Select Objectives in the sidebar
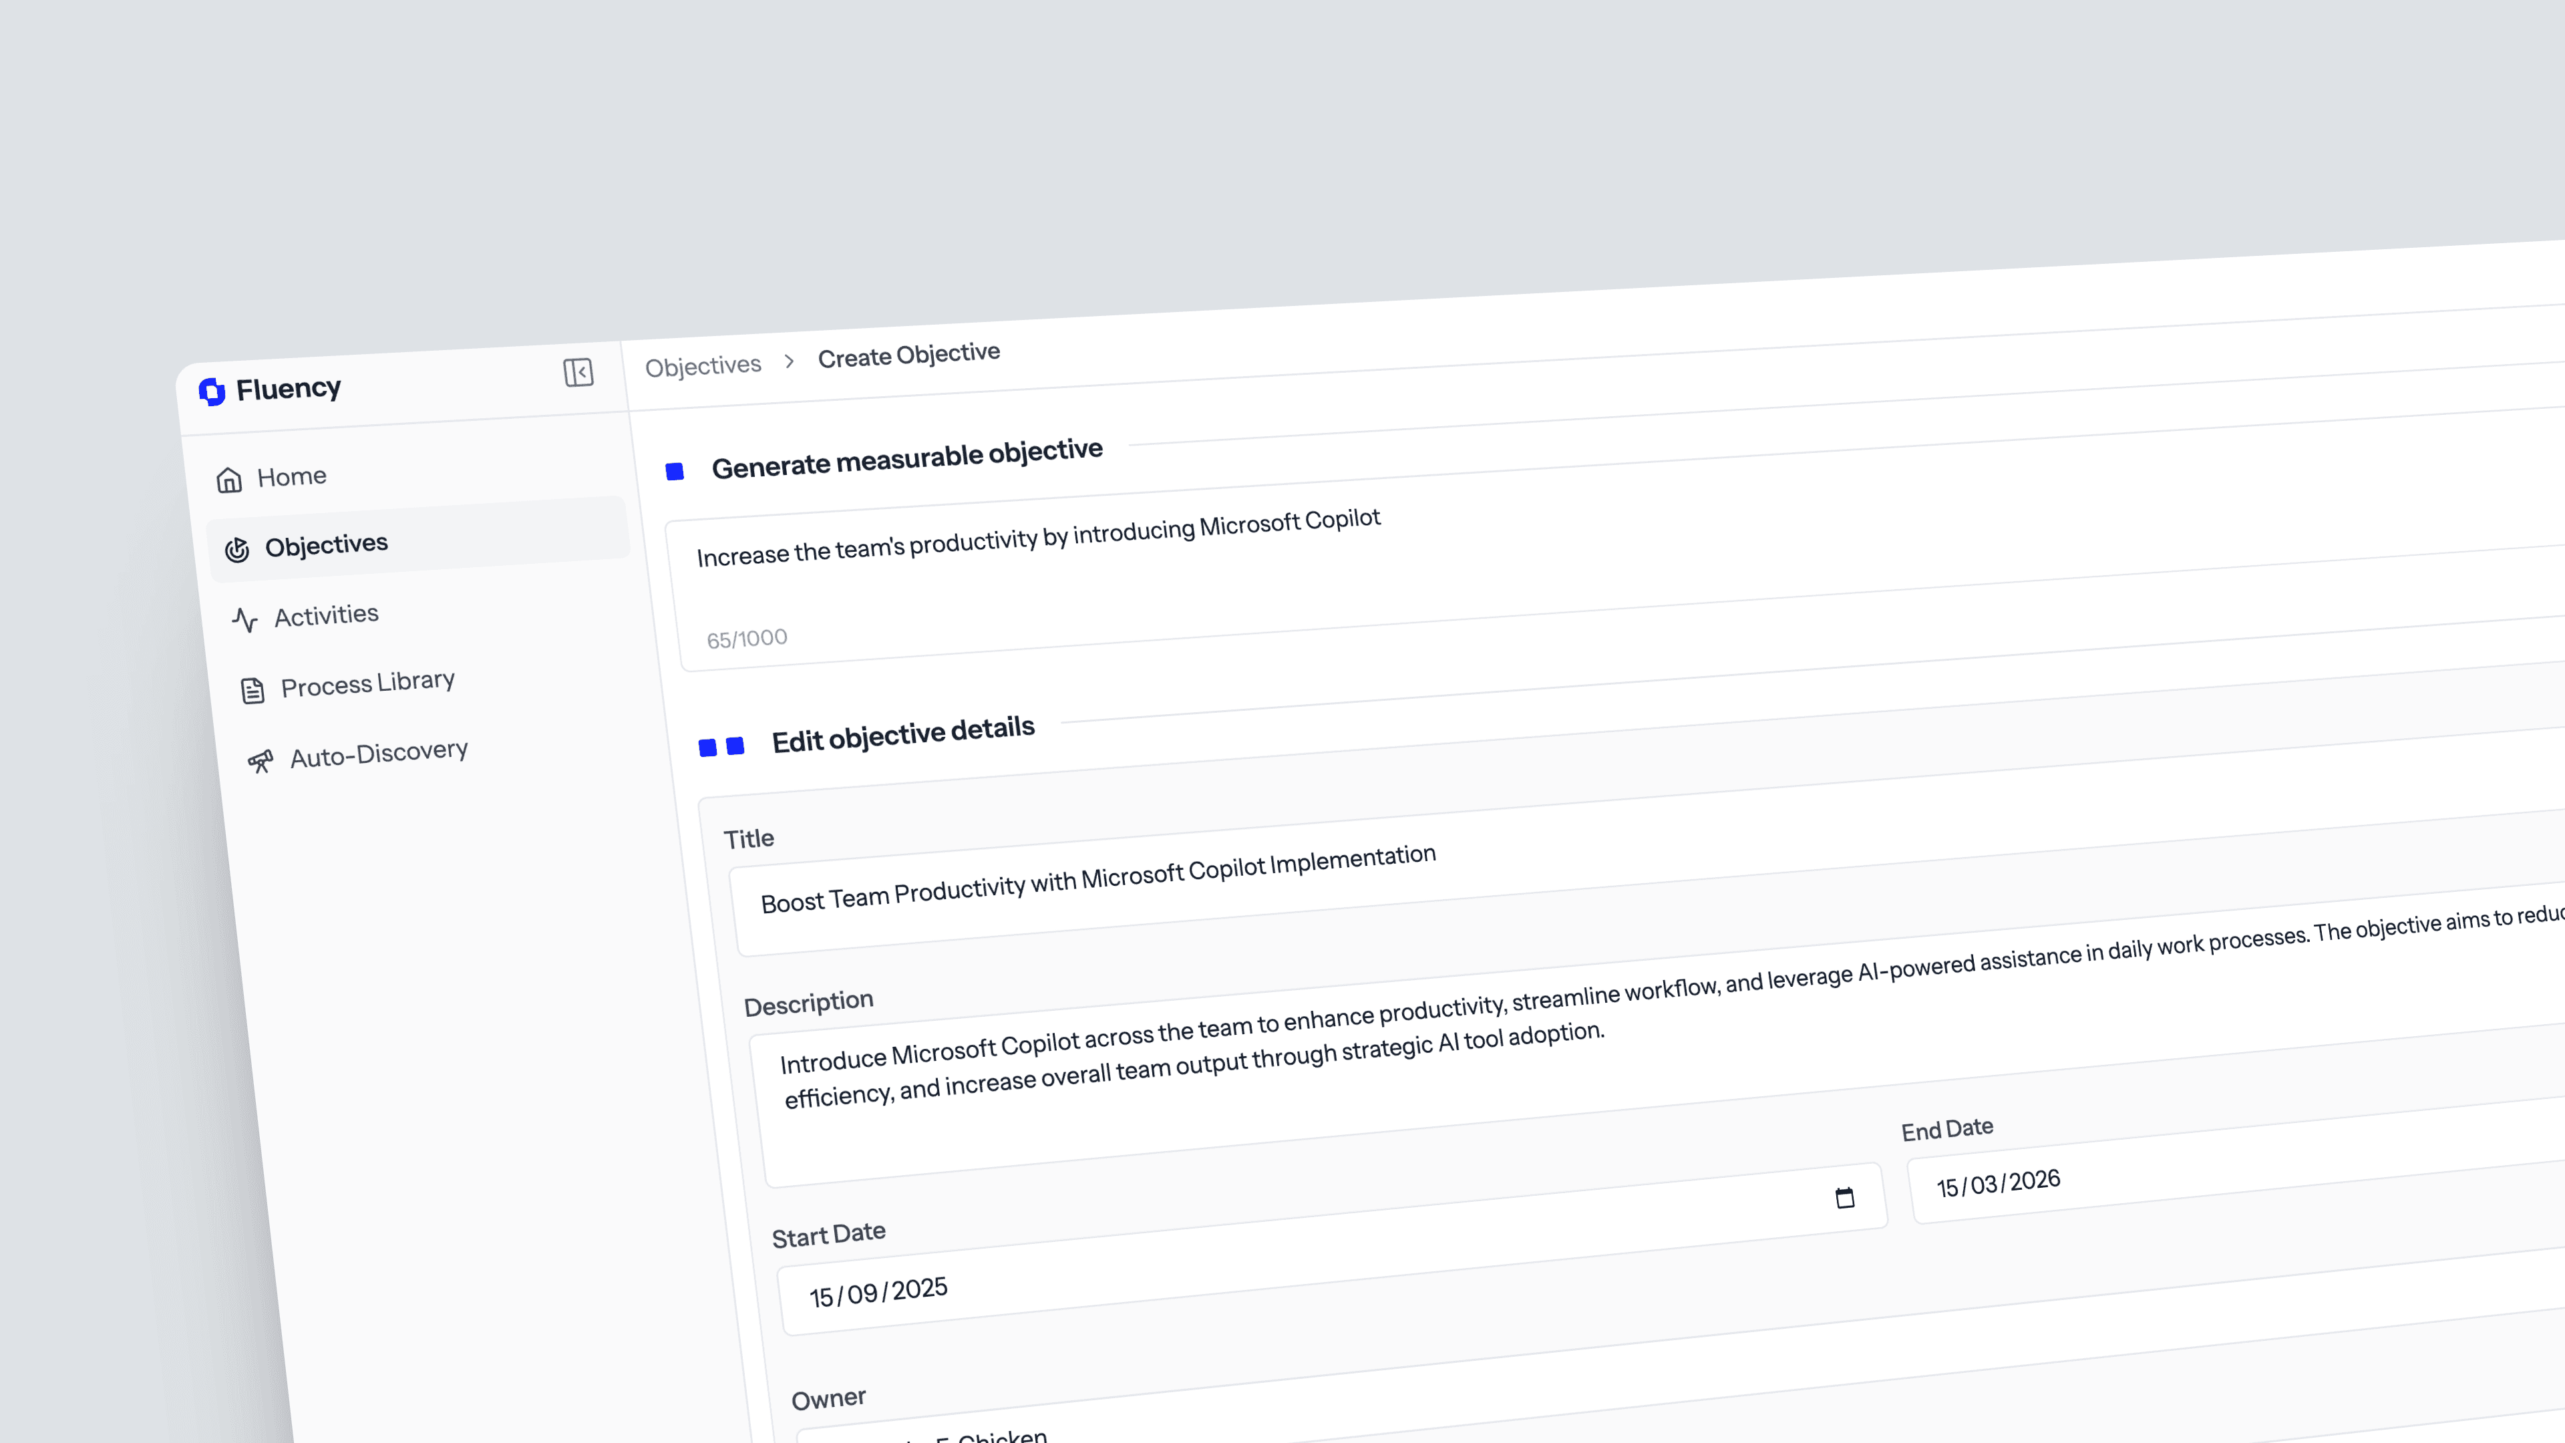 (418, 538)
